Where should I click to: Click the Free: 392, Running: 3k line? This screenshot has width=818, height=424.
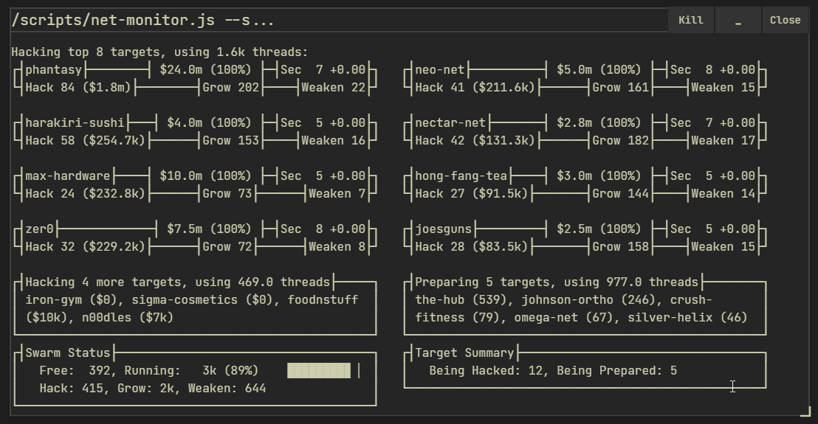[149, 371]
